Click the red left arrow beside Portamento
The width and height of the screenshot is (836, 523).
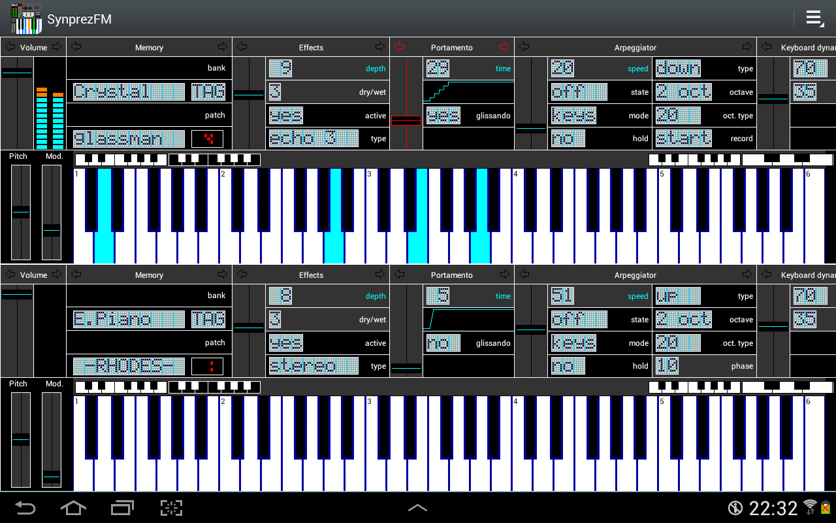[400, 47]
